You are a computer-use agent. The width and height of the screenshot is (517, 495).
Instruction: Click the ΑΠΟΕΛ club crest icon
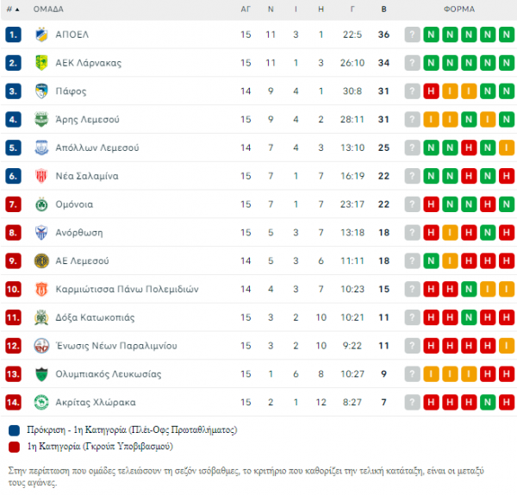(41, 34)
